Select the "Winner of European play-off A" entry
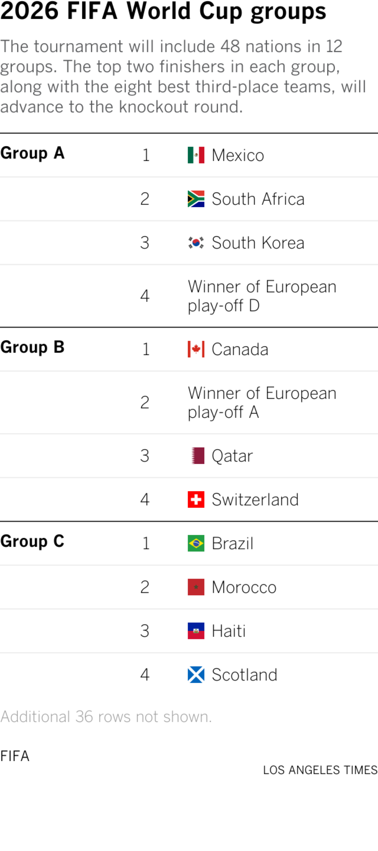Image resolution: width=378 pixels, height=851 pixels. 262,402
